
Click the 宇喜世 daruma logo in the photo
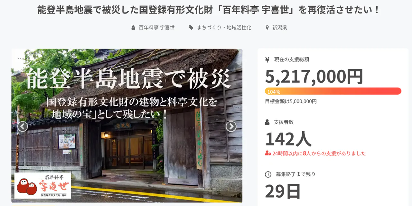42,186
